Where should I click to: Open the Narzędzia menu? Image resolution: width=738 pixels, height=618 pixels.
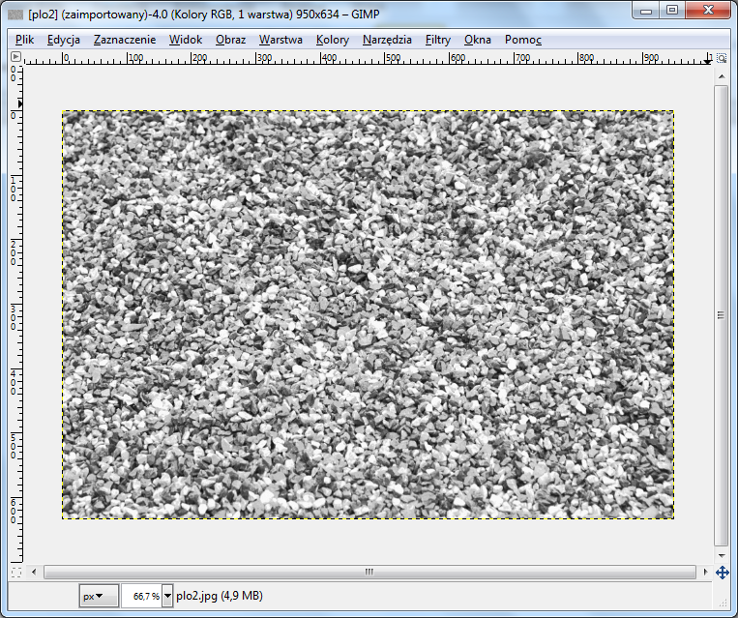click(387, 40)
